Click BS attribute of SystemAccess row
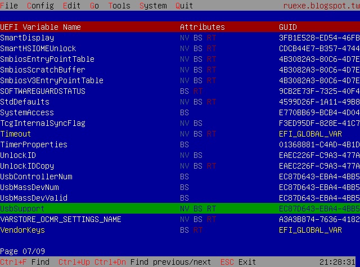The width and height of the screenshot is (360, 267). pyautogui.click(x=184, y=112)
